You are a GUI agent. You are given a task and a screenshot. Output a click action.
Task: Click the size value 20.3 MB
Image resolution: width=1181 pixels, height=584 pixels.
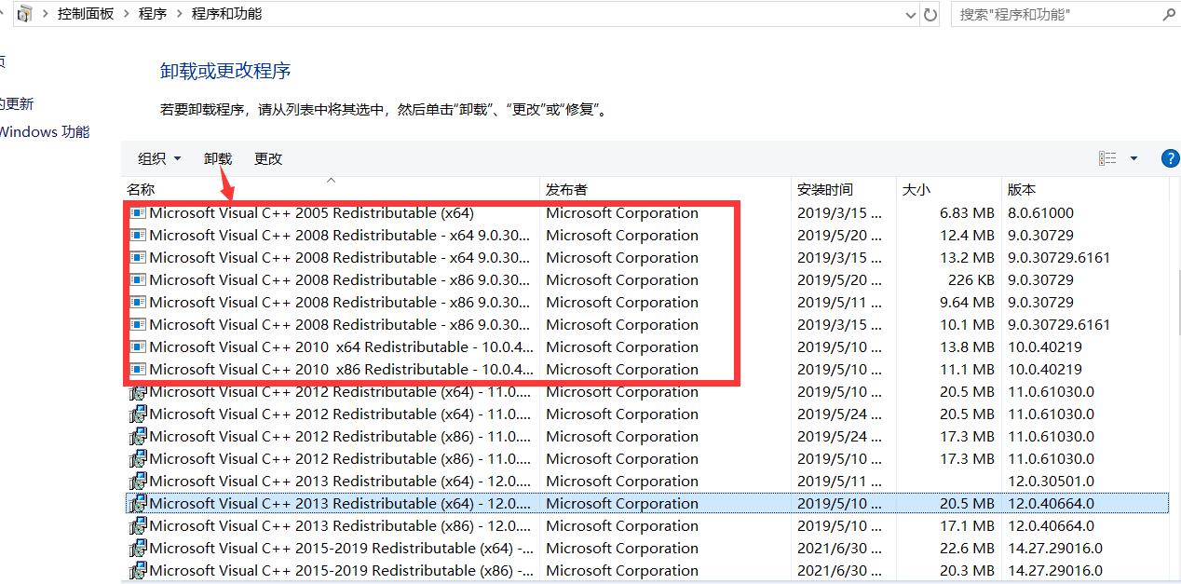point(967,571)
